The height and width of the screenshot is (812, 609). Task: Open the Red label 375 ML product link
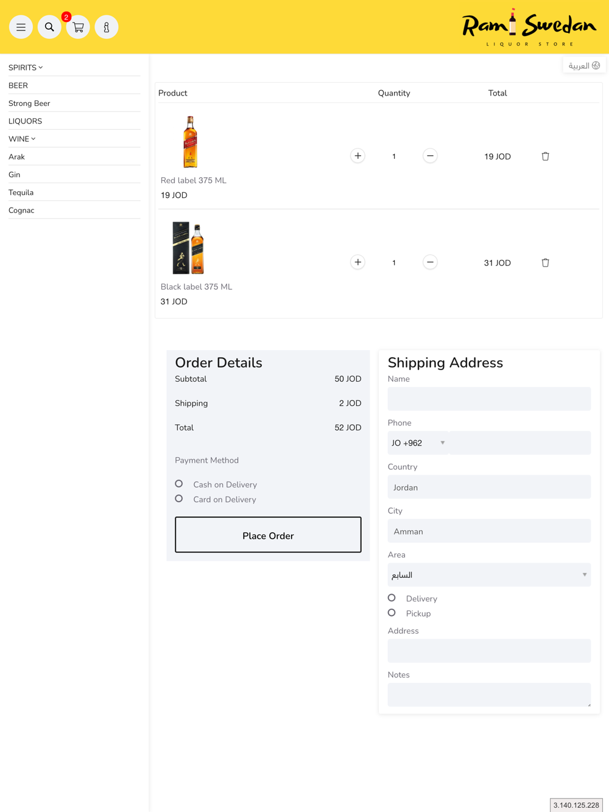click(193, 180)
